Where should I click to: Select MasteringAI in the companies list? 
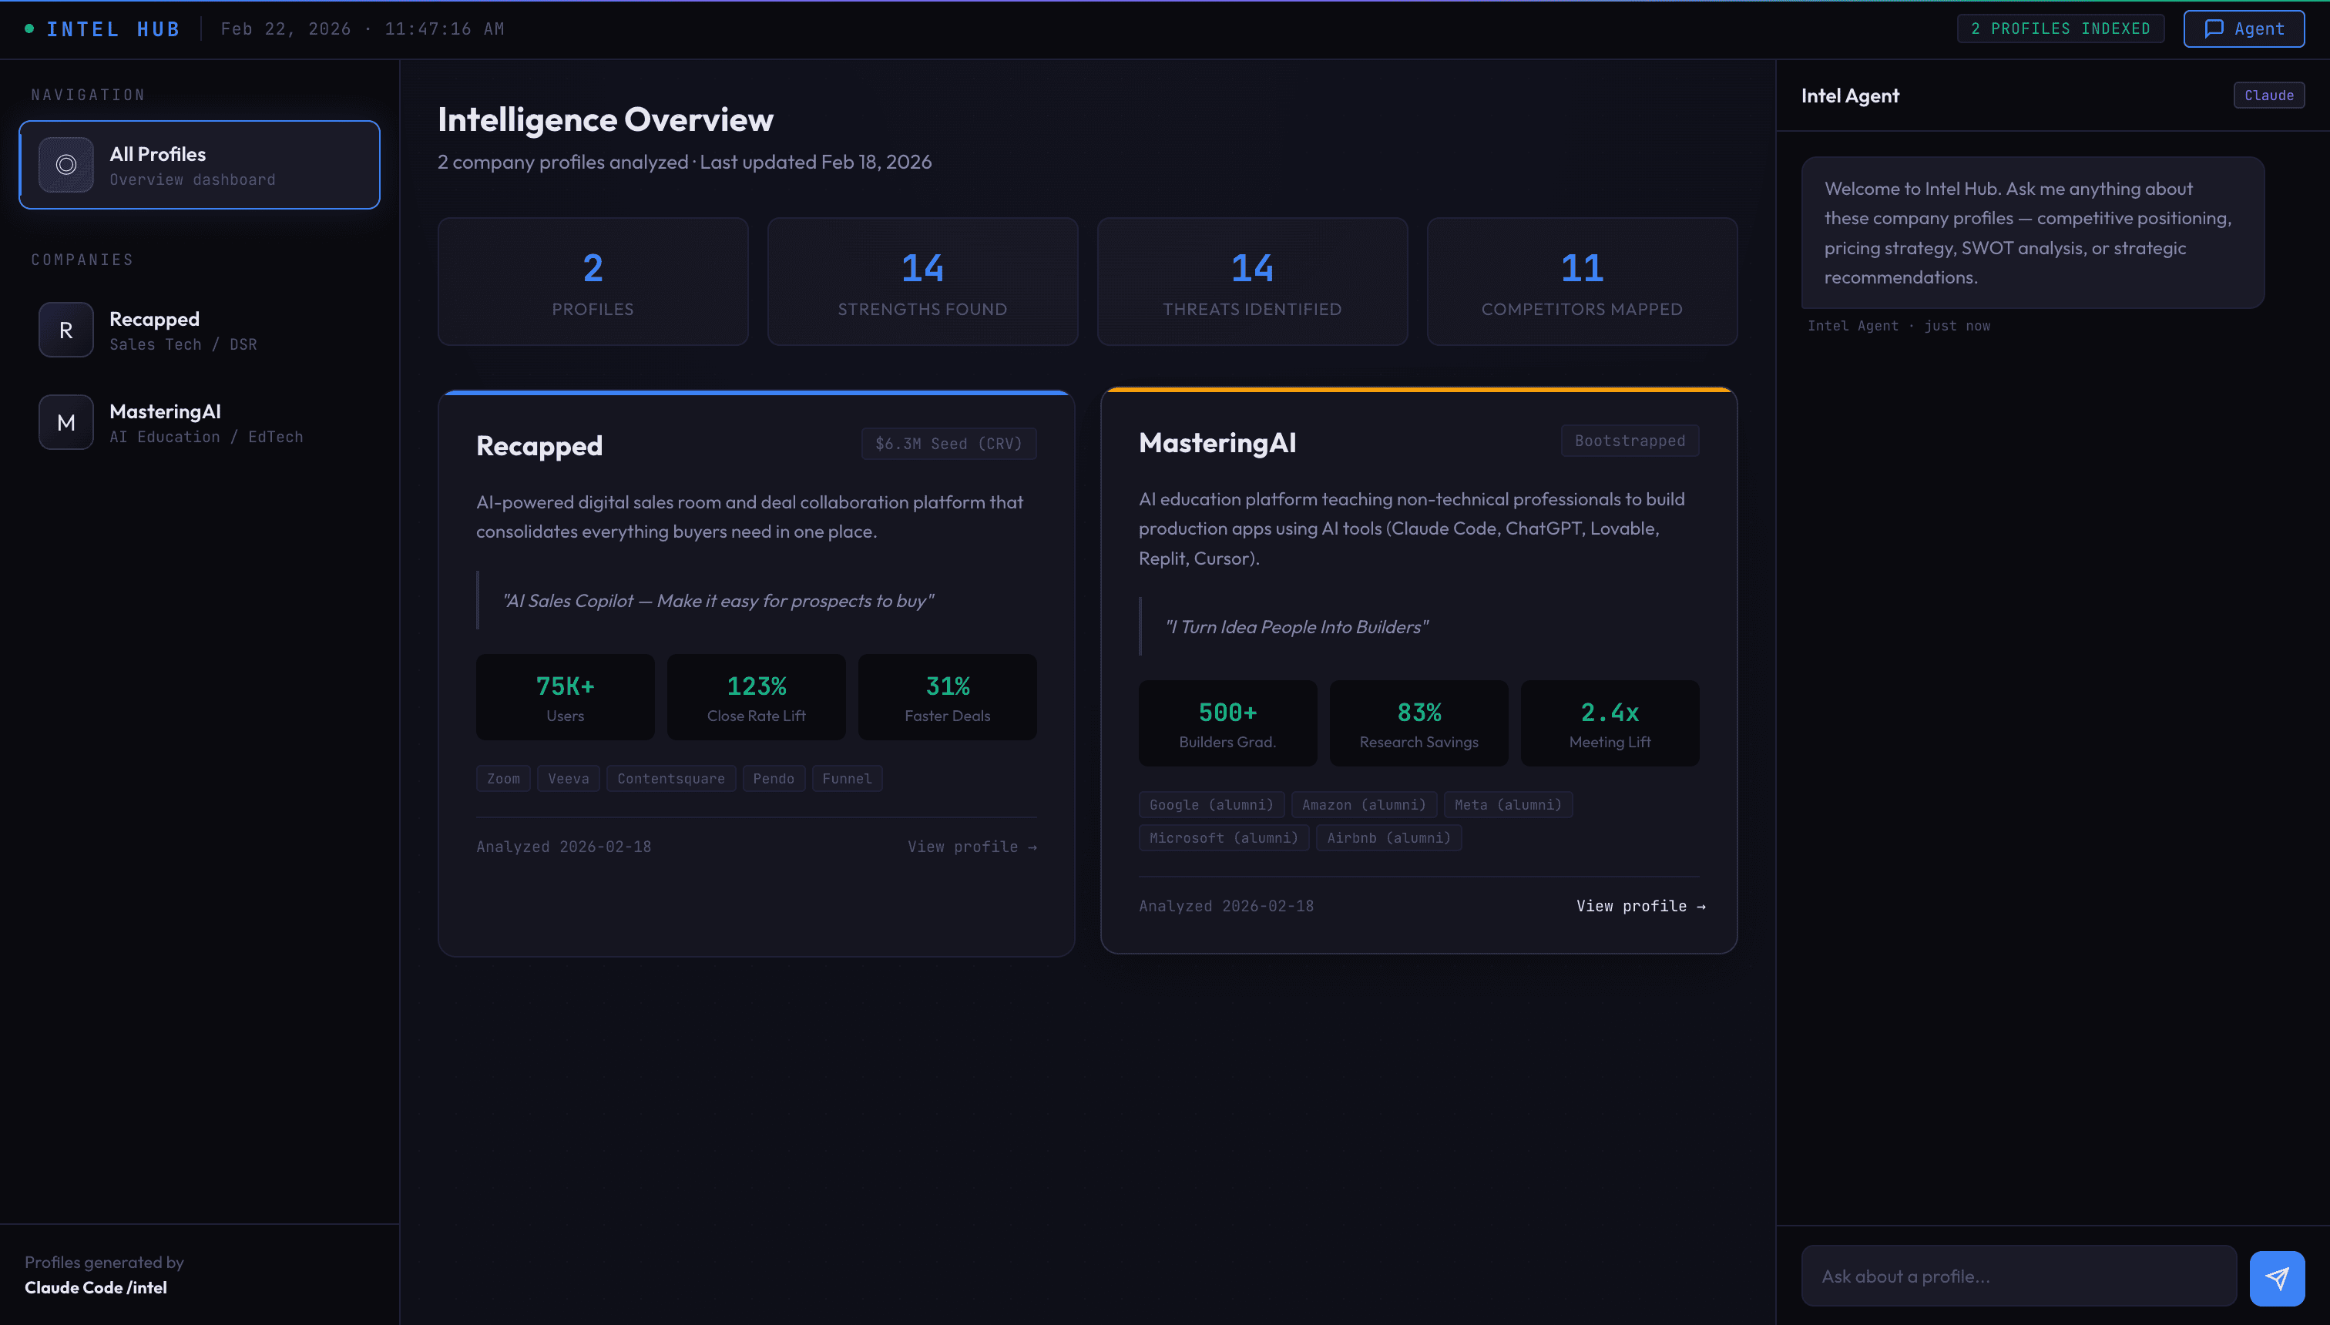tap(200, 422)
